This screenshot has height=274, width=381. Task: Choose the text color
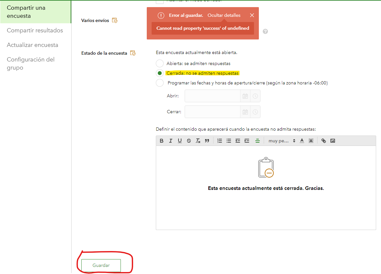[x=302, y=141]
